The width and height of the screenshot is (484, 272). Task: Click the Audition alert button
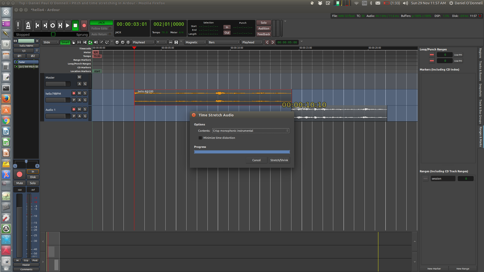pyautogui.click(x=264, y=28)
